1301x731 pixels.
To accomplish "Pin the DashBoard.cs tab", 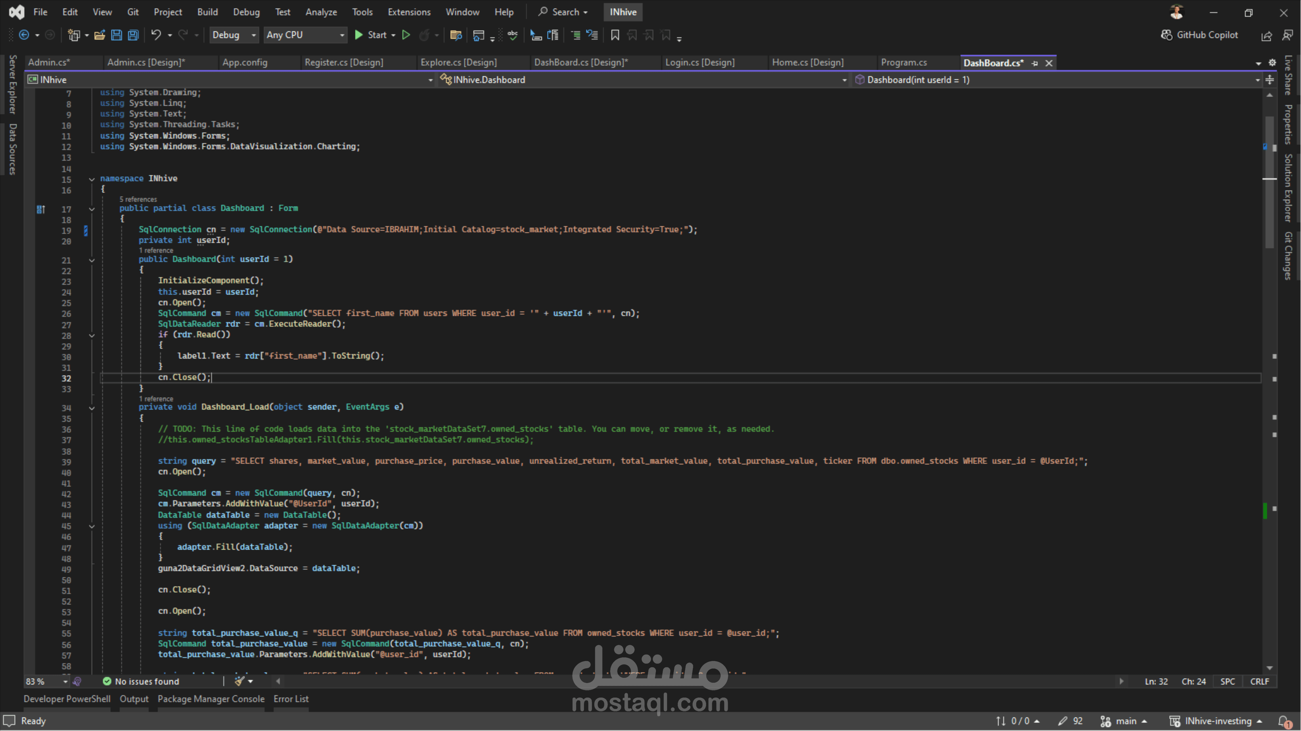I will (x=1035, y=63).
